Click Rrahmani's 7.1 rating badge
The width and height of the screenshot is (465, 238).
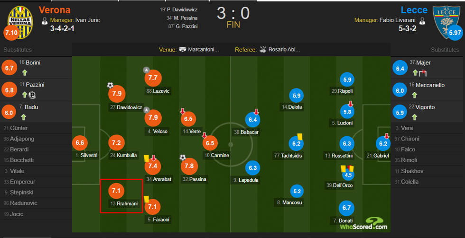pos(116,191)
